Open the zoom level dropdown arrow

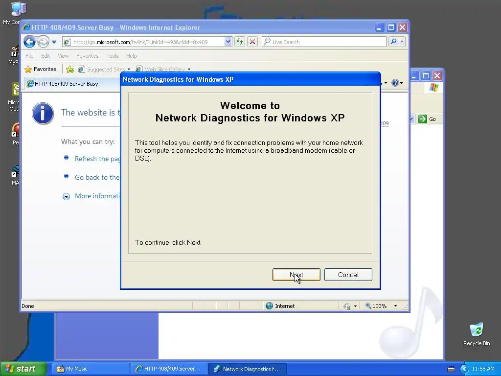coord(395,306)
